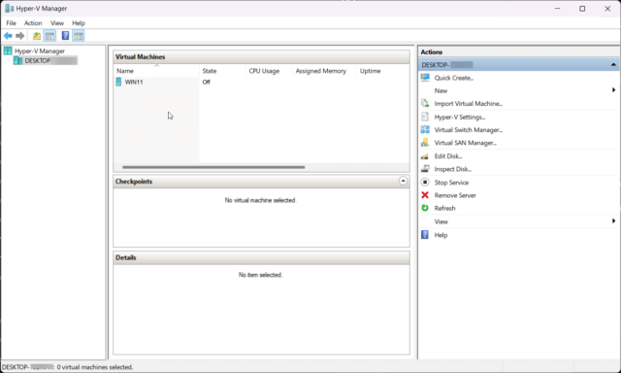
Task: Minimize the Hyper-V Manager window
Action: [x=558, y=9]
